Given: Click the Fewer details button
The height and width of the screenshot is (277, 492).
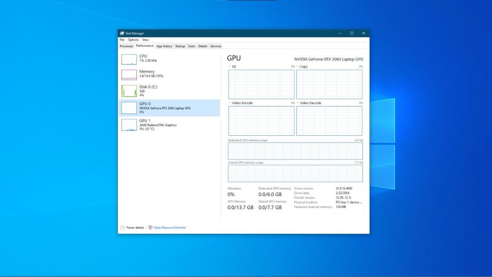Looking at the screenshot, I should [x=132, y=227].
